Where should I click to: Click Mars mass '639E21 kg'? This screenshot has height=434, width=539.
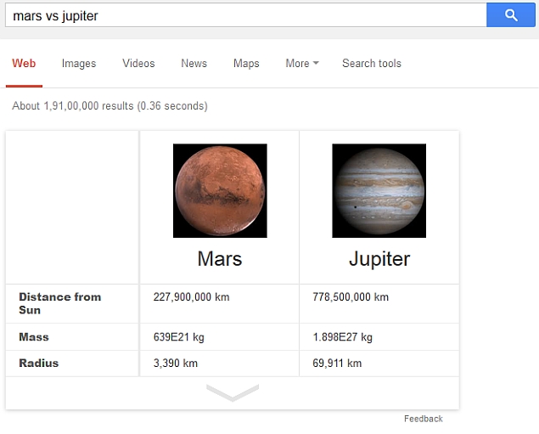178,337
